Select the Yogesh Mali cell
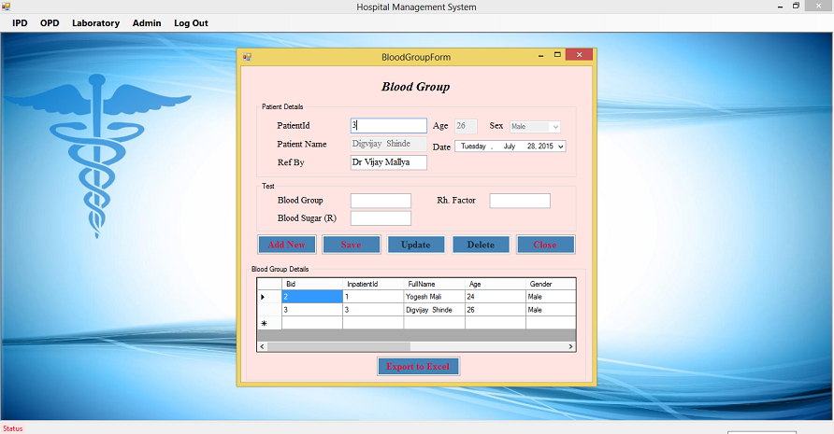 [x=434, y=297]
